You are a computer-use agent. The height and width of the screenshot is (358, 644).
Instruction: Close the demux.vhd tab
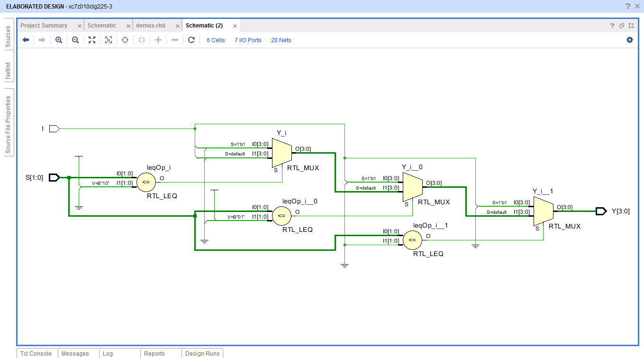click(177, 26)
